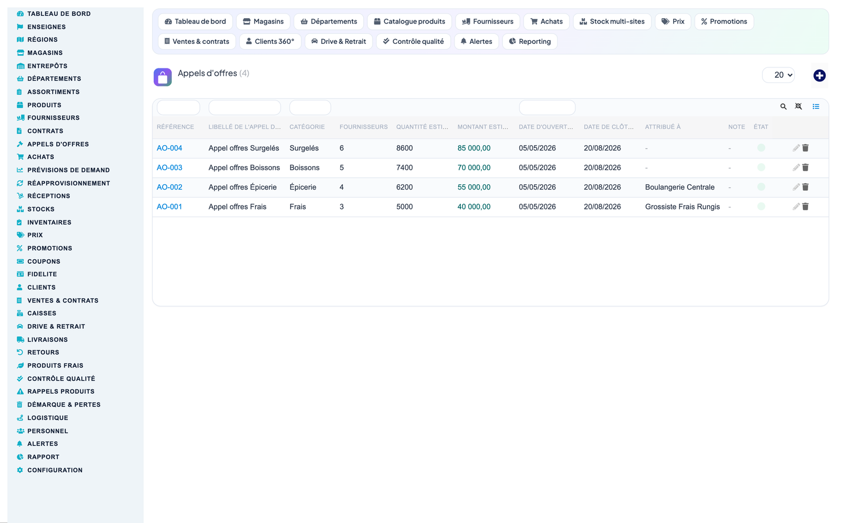Go to Contrôle qualité top tab

pos(413,42)
